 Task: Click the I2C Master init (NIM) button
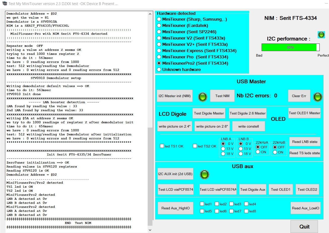click(175, 96)
